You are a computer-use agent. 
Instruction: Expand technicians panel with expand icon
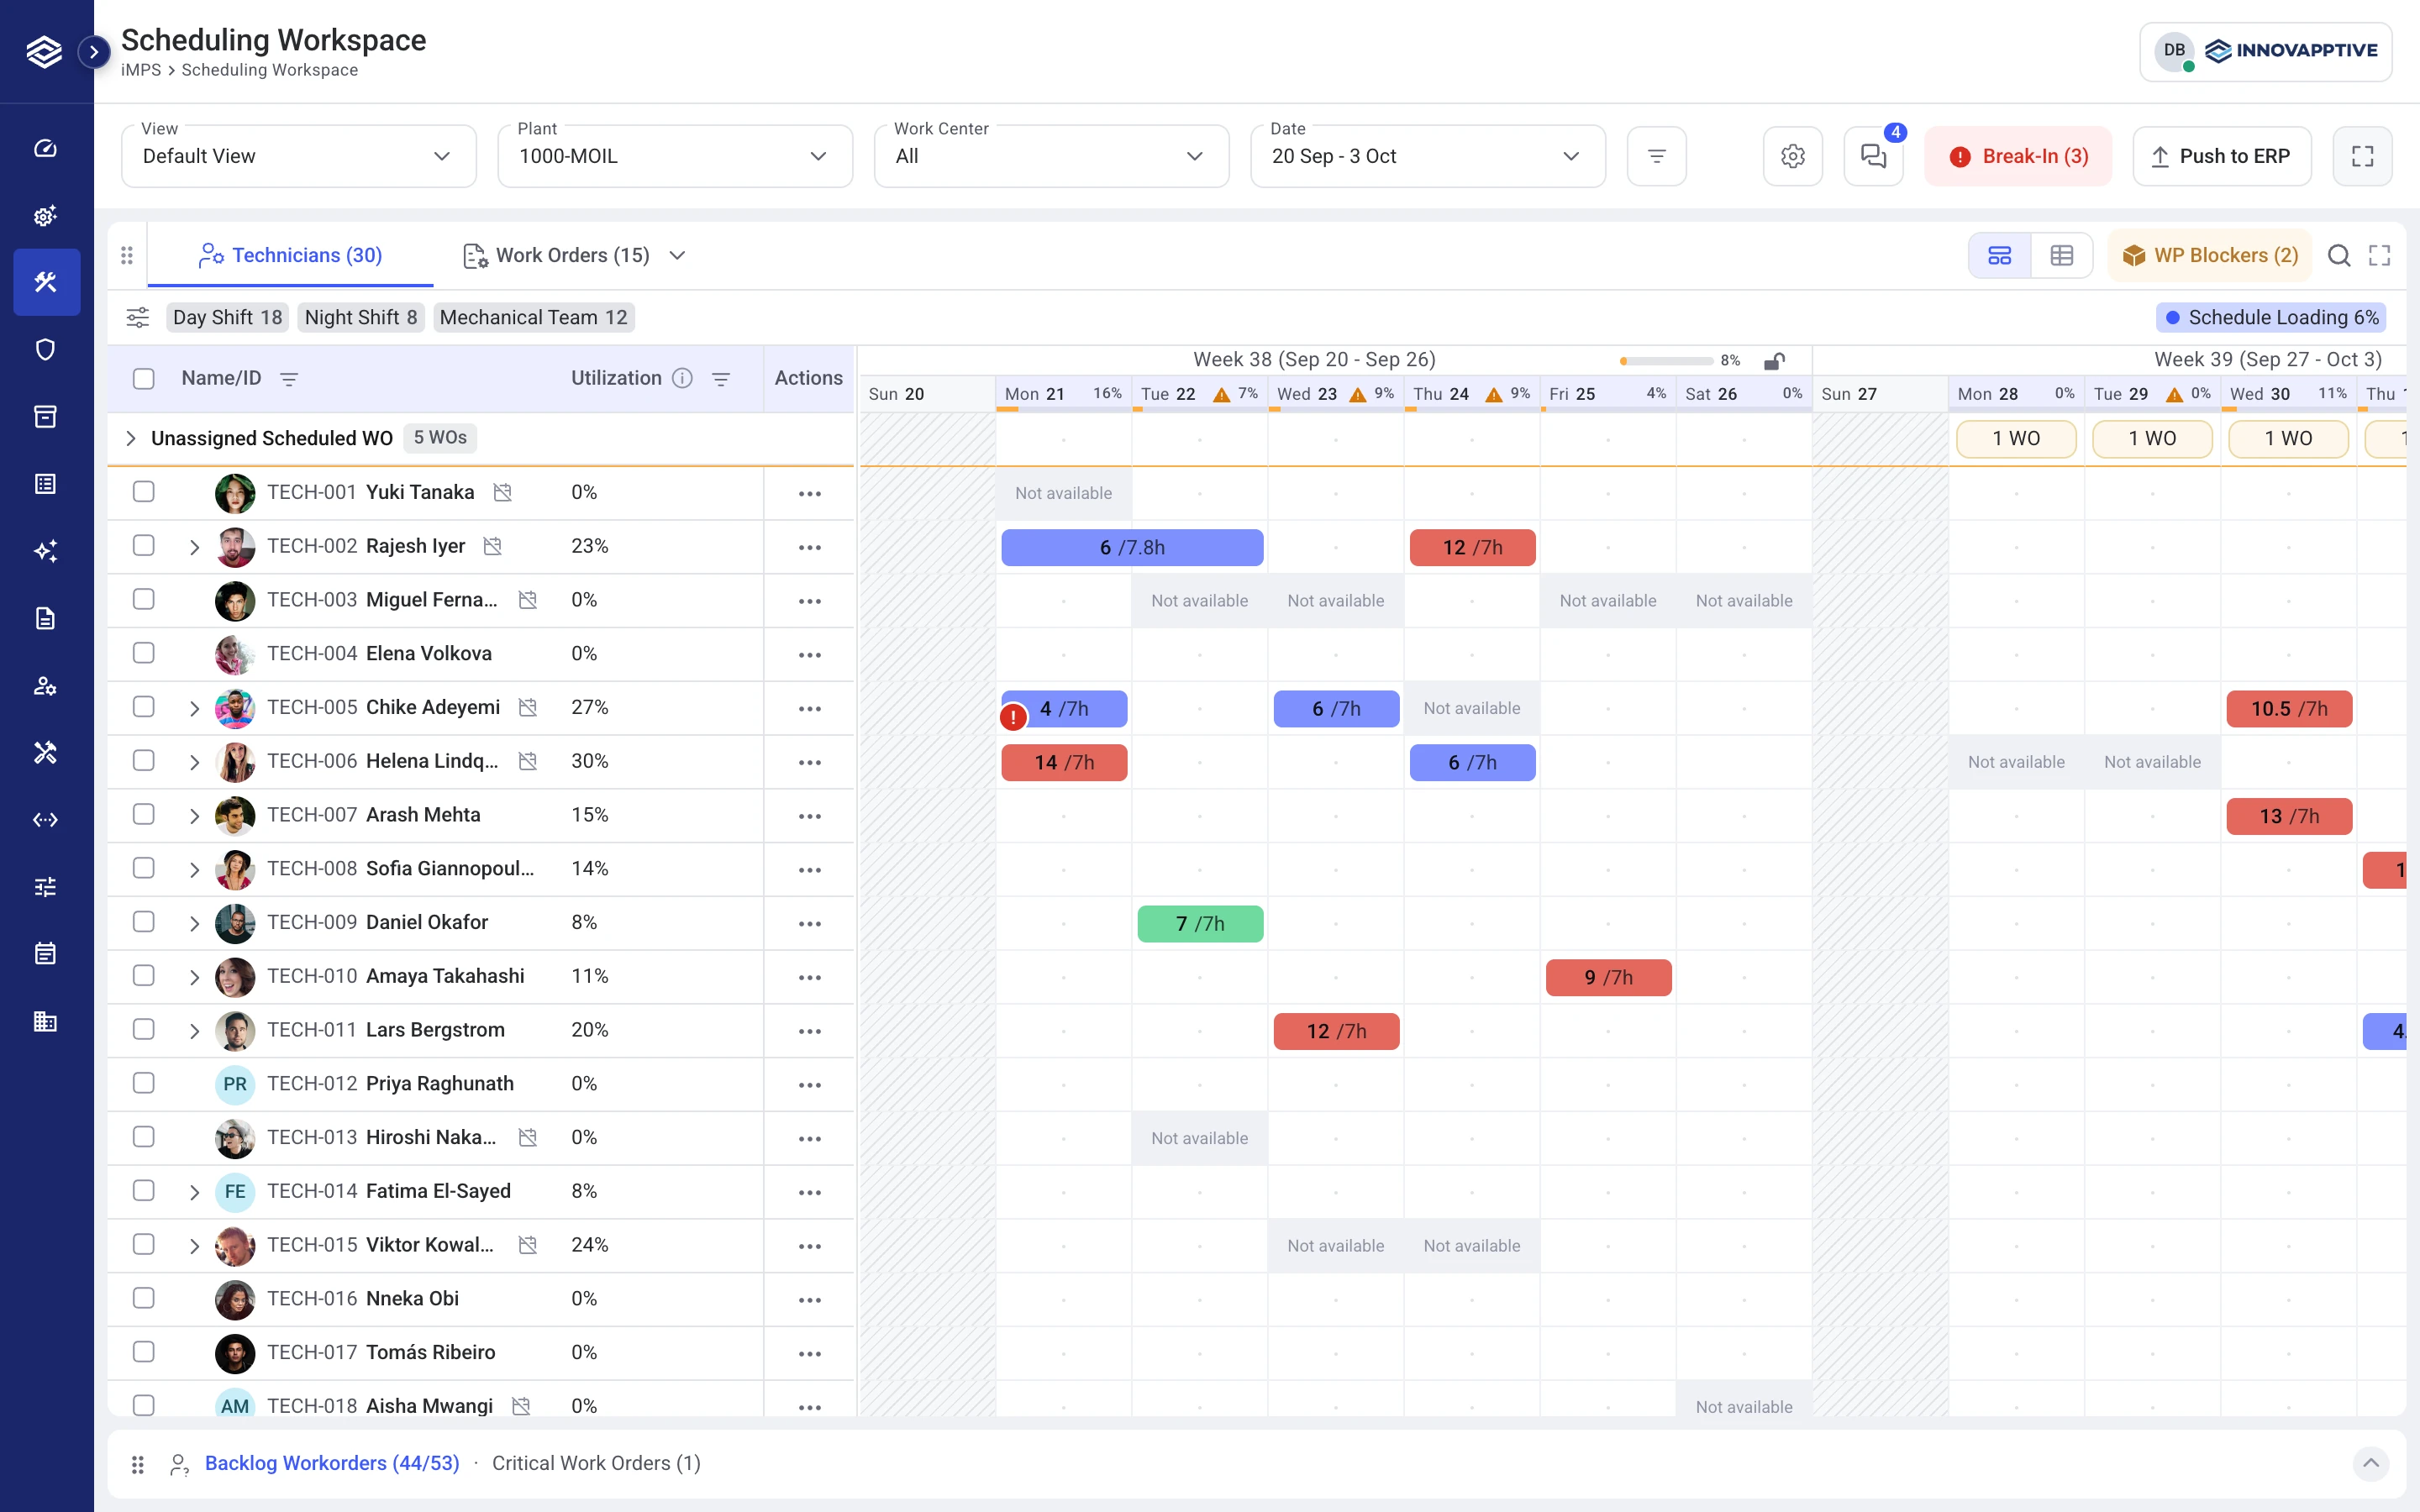click(2380, 255)
